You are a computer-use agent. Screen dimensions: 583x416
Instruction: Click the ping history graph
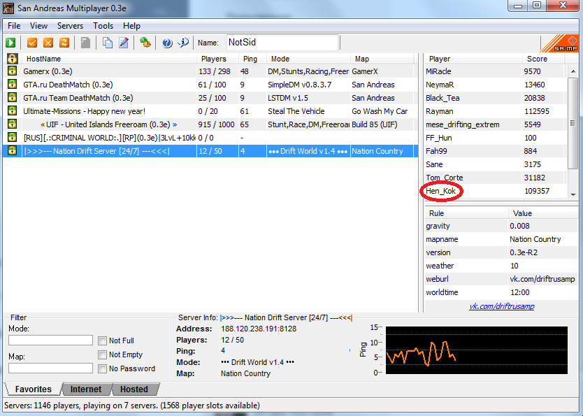477,350
